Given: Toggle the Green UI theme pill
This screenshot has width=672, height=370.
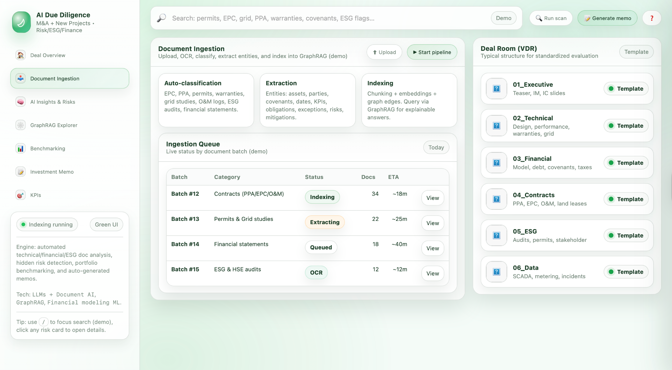Looking at the screenshot, I should 106,224.
